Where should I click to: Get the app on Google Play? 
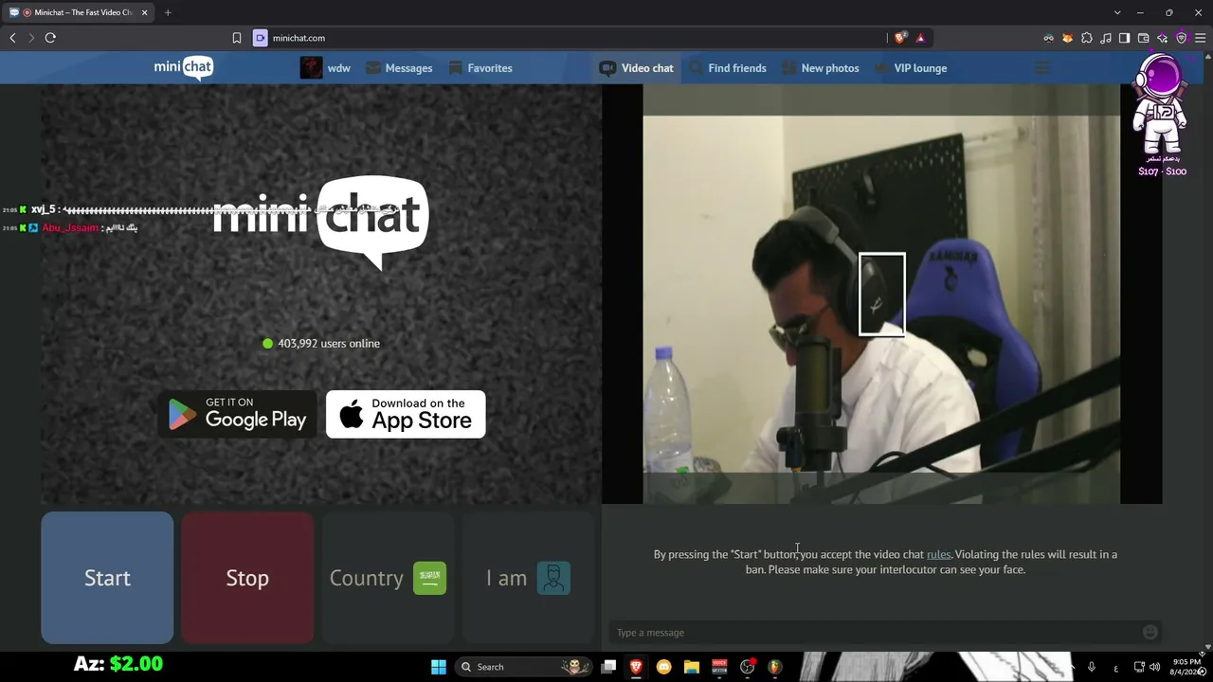point(237,414)
